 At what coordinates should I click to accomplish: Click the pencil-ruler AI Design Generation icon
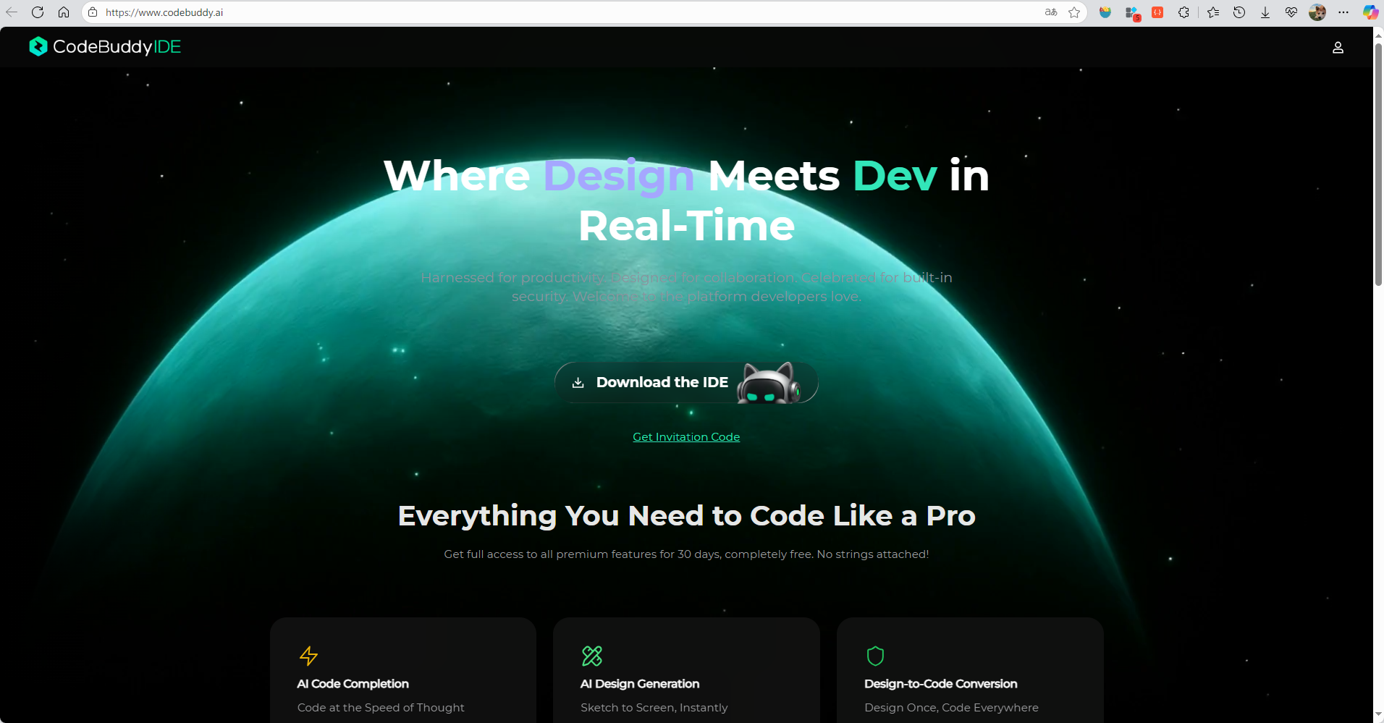click(x=592, y=656)
